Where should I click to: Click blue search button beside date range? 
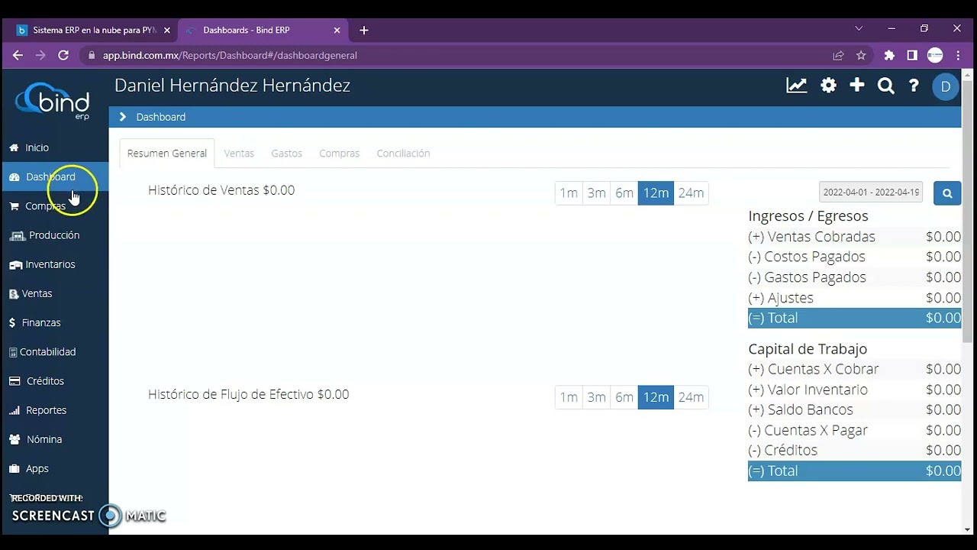point(947,193)
